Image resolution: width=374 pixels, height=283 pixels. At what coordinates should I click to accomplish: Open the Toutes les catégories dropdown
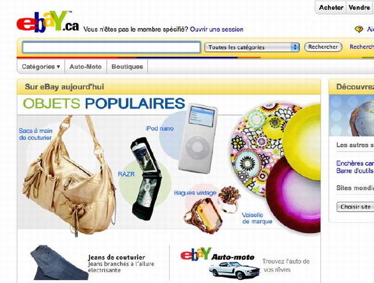(252, 47)
